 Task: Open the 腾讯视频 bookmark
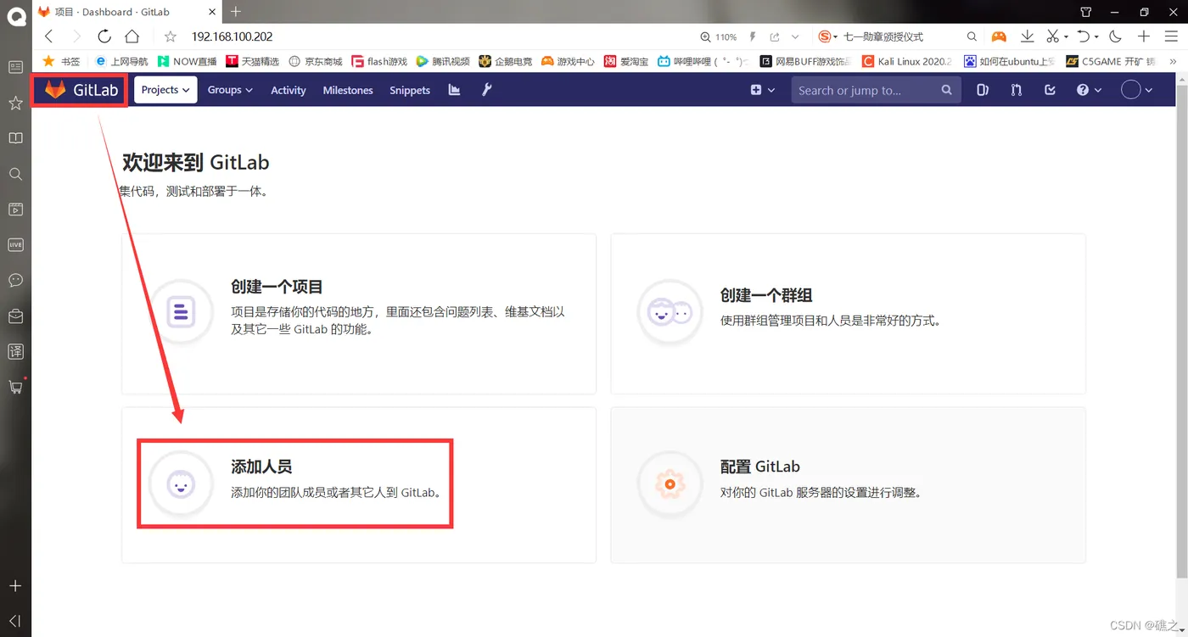pyautogui.click(x=443, y=61)
